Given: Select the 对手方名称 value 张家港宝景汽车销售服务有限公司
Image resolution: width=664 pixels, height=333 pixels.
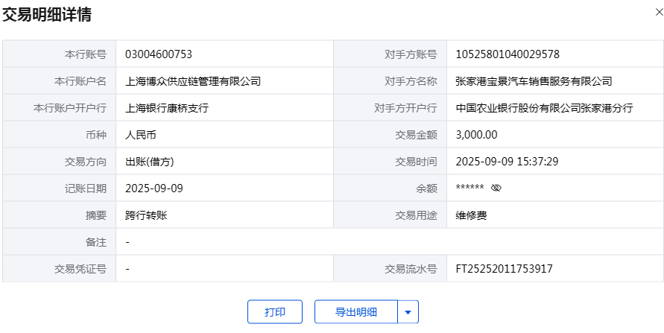Looking at the screenshot, I should coord(534,81).
